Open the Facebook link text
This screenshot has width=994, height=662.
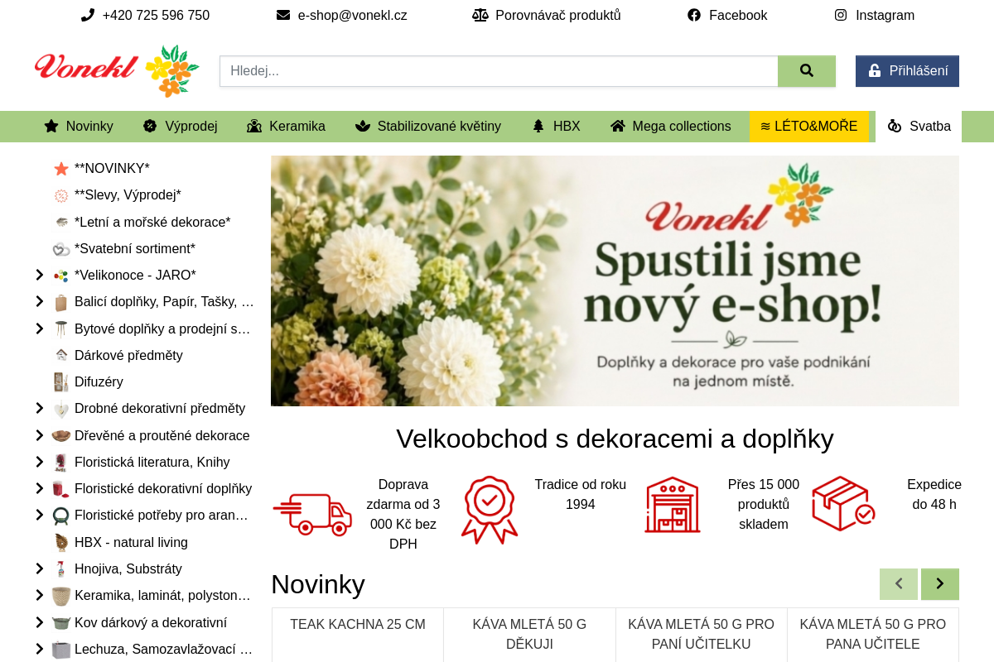[738, 15]
